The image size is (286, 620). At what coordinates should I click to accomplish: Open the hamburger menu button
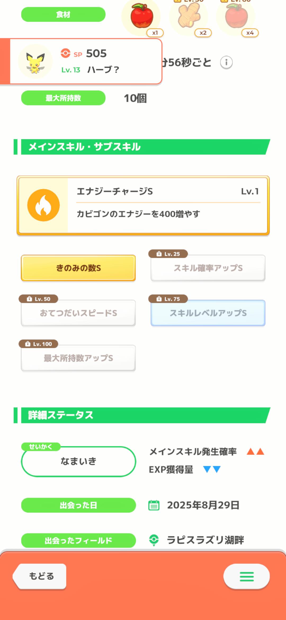click(247, 577)
